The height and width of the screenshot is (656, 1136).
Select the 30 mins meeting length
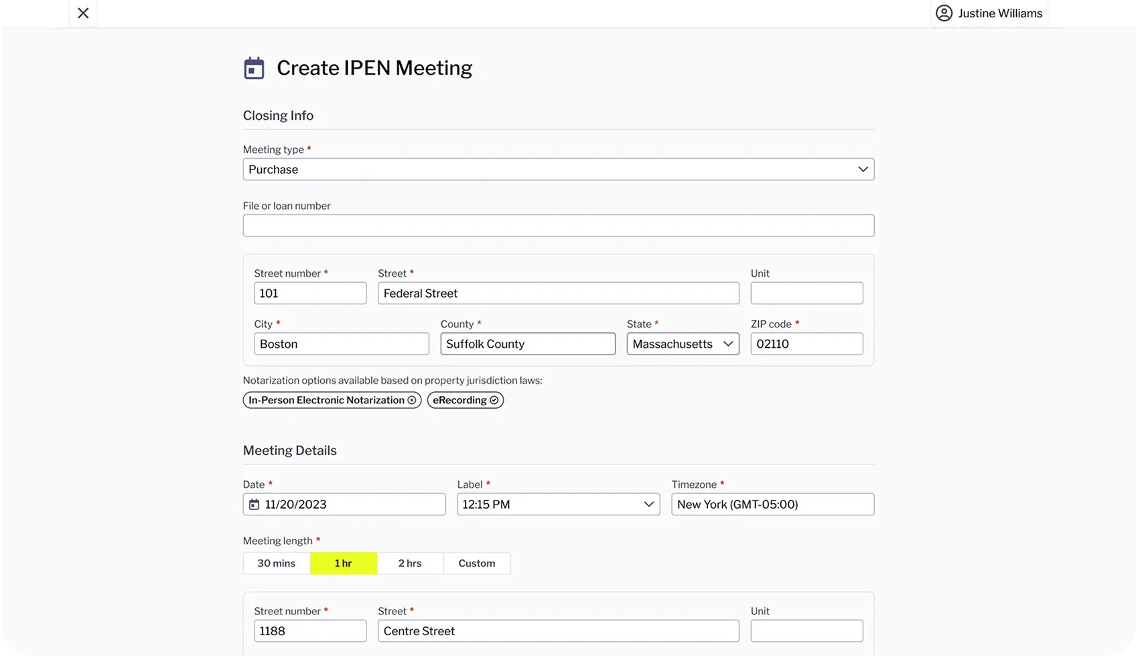coord(277,564)
